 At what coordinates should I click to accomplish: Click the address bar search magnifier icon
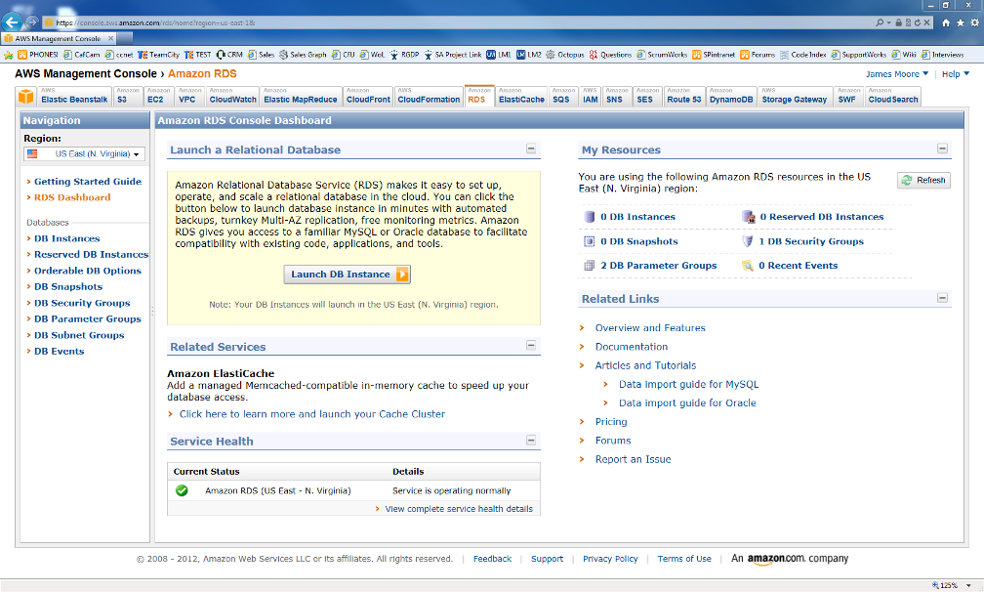(x=880, y=22)
